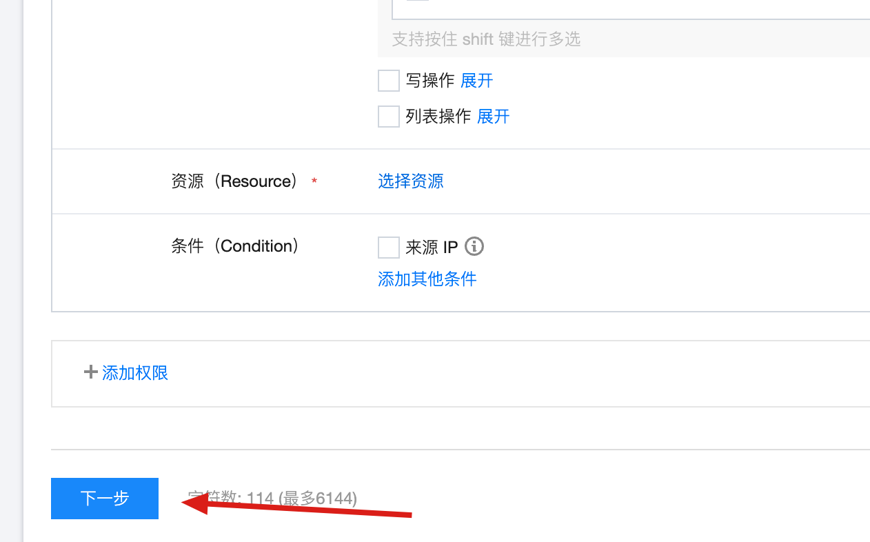870x542 pixels.
Task: Click the 资源（Resource） field label
Action: pos(236,181)
